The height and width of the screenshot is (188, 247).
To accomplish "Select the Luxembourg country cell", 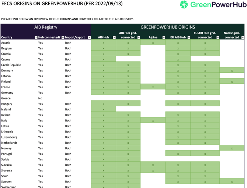I will [x=9, y=137].
